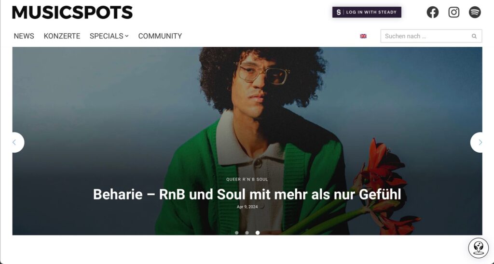Open the Konzerte menu item
494x264 pixels.
click(x=62, y=36)
